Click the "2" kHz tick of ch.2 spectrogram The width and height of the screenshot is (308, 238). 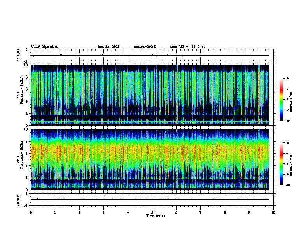tap(27, 178)
